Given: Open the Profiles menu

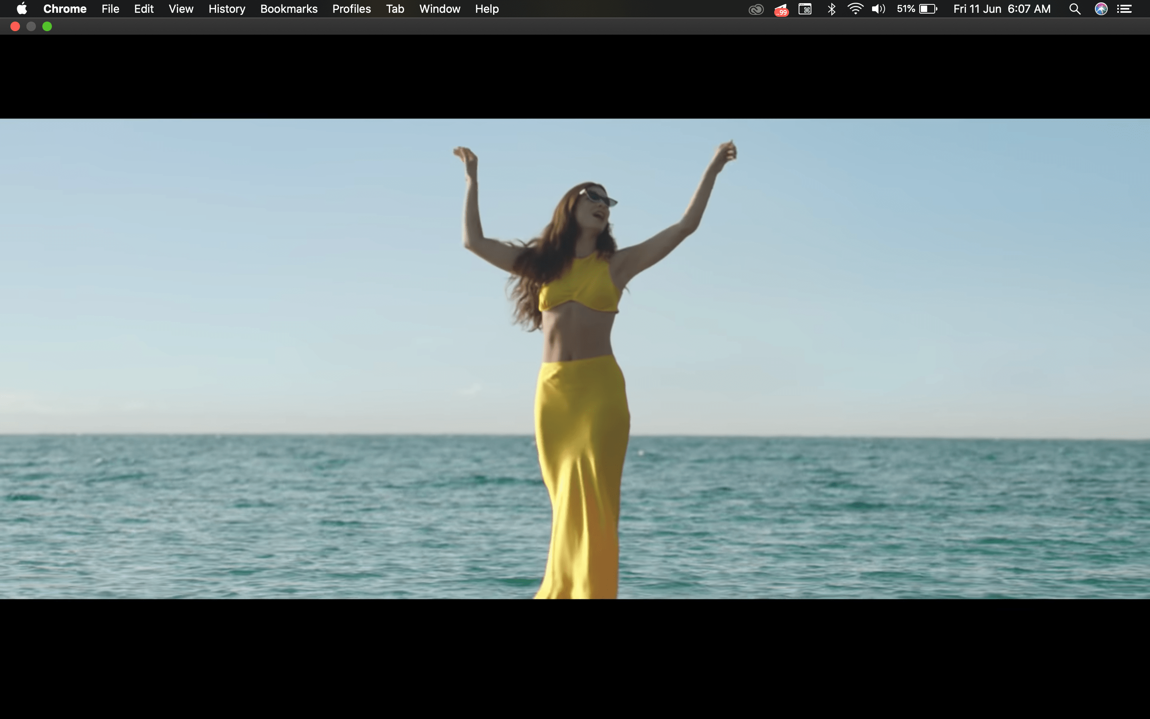Looking at the screenshot, I should 351,9.
